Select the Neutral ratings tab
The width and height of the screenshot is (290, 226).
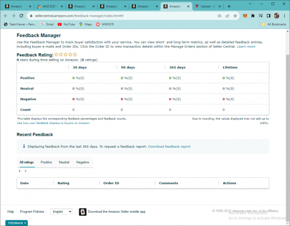click(64, 162)
